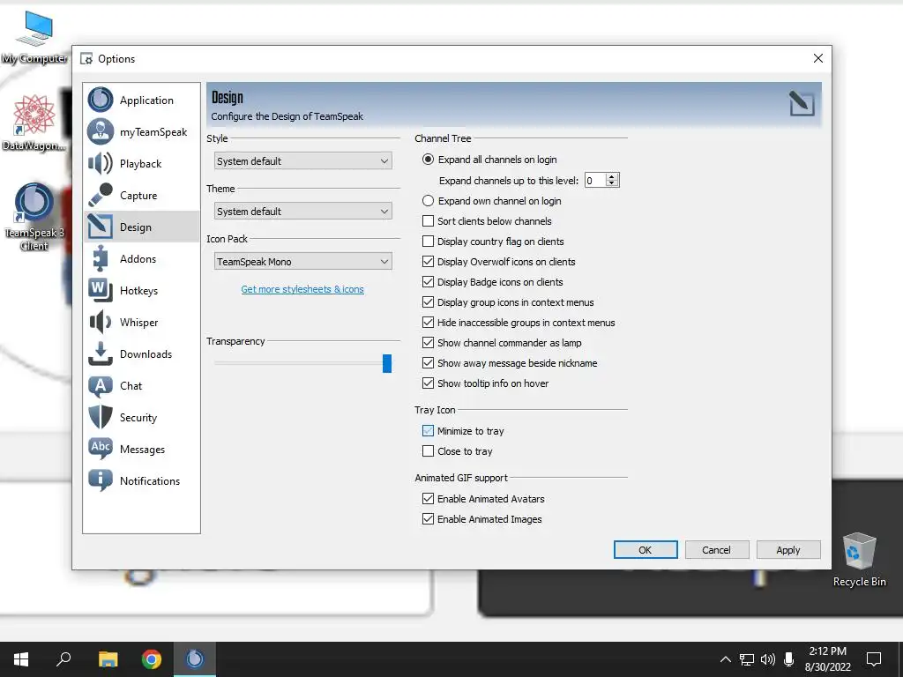Confirm with the OK button
Image resolution: width=903 pixels, height=677 pixels.
point(646,550)
